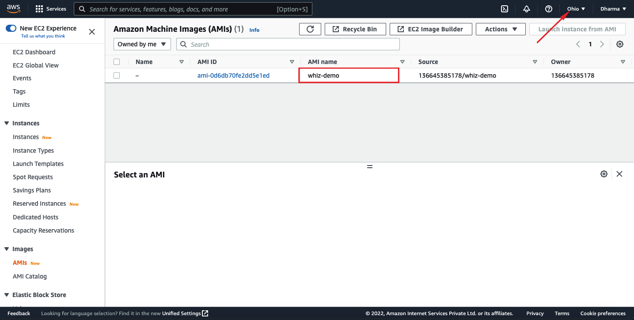Open Instance Types page
Image resolution: width=634 pixels, height=320 pixels.
(33, 151)
